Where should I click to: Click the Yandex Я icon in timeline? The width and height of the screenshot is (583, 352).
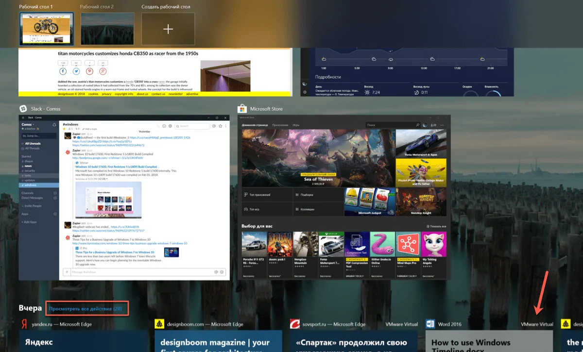(x=23, y=324)
